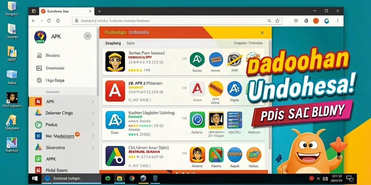Open the red A app icon

point(115,91)
